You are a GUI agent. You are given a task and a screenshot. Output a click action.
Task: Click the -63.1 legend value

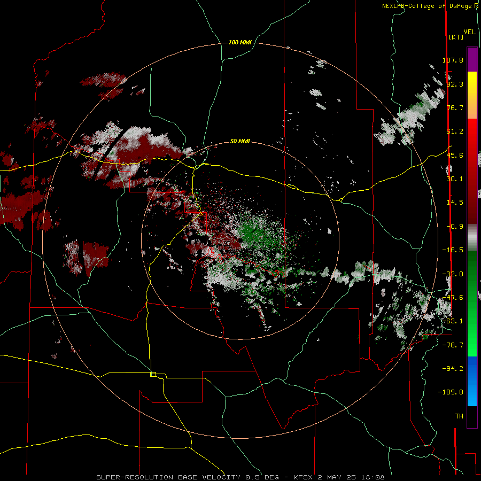click(x=453, y=321)
